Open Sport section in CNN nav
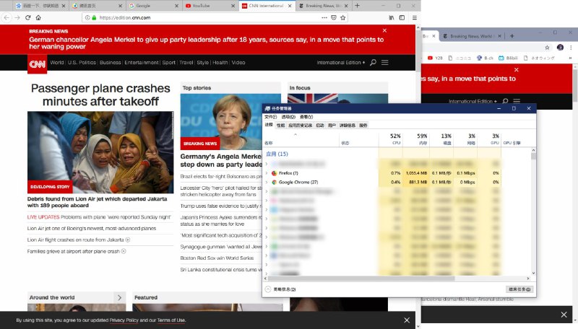 click(x=169, y=63)
